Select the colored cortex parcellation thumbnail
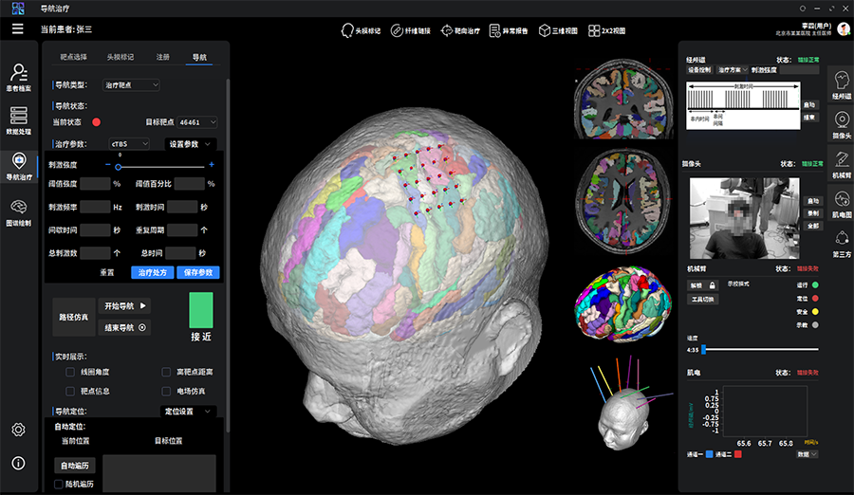854x495 pixels. pos(623,302)
